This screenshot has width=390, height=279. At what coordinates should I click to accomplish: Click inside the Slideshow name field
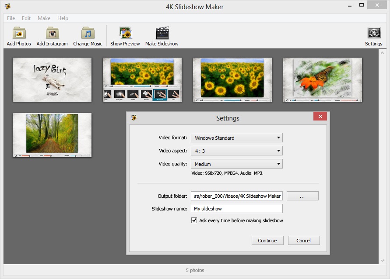pyautogui.click(x=236, y=208)
